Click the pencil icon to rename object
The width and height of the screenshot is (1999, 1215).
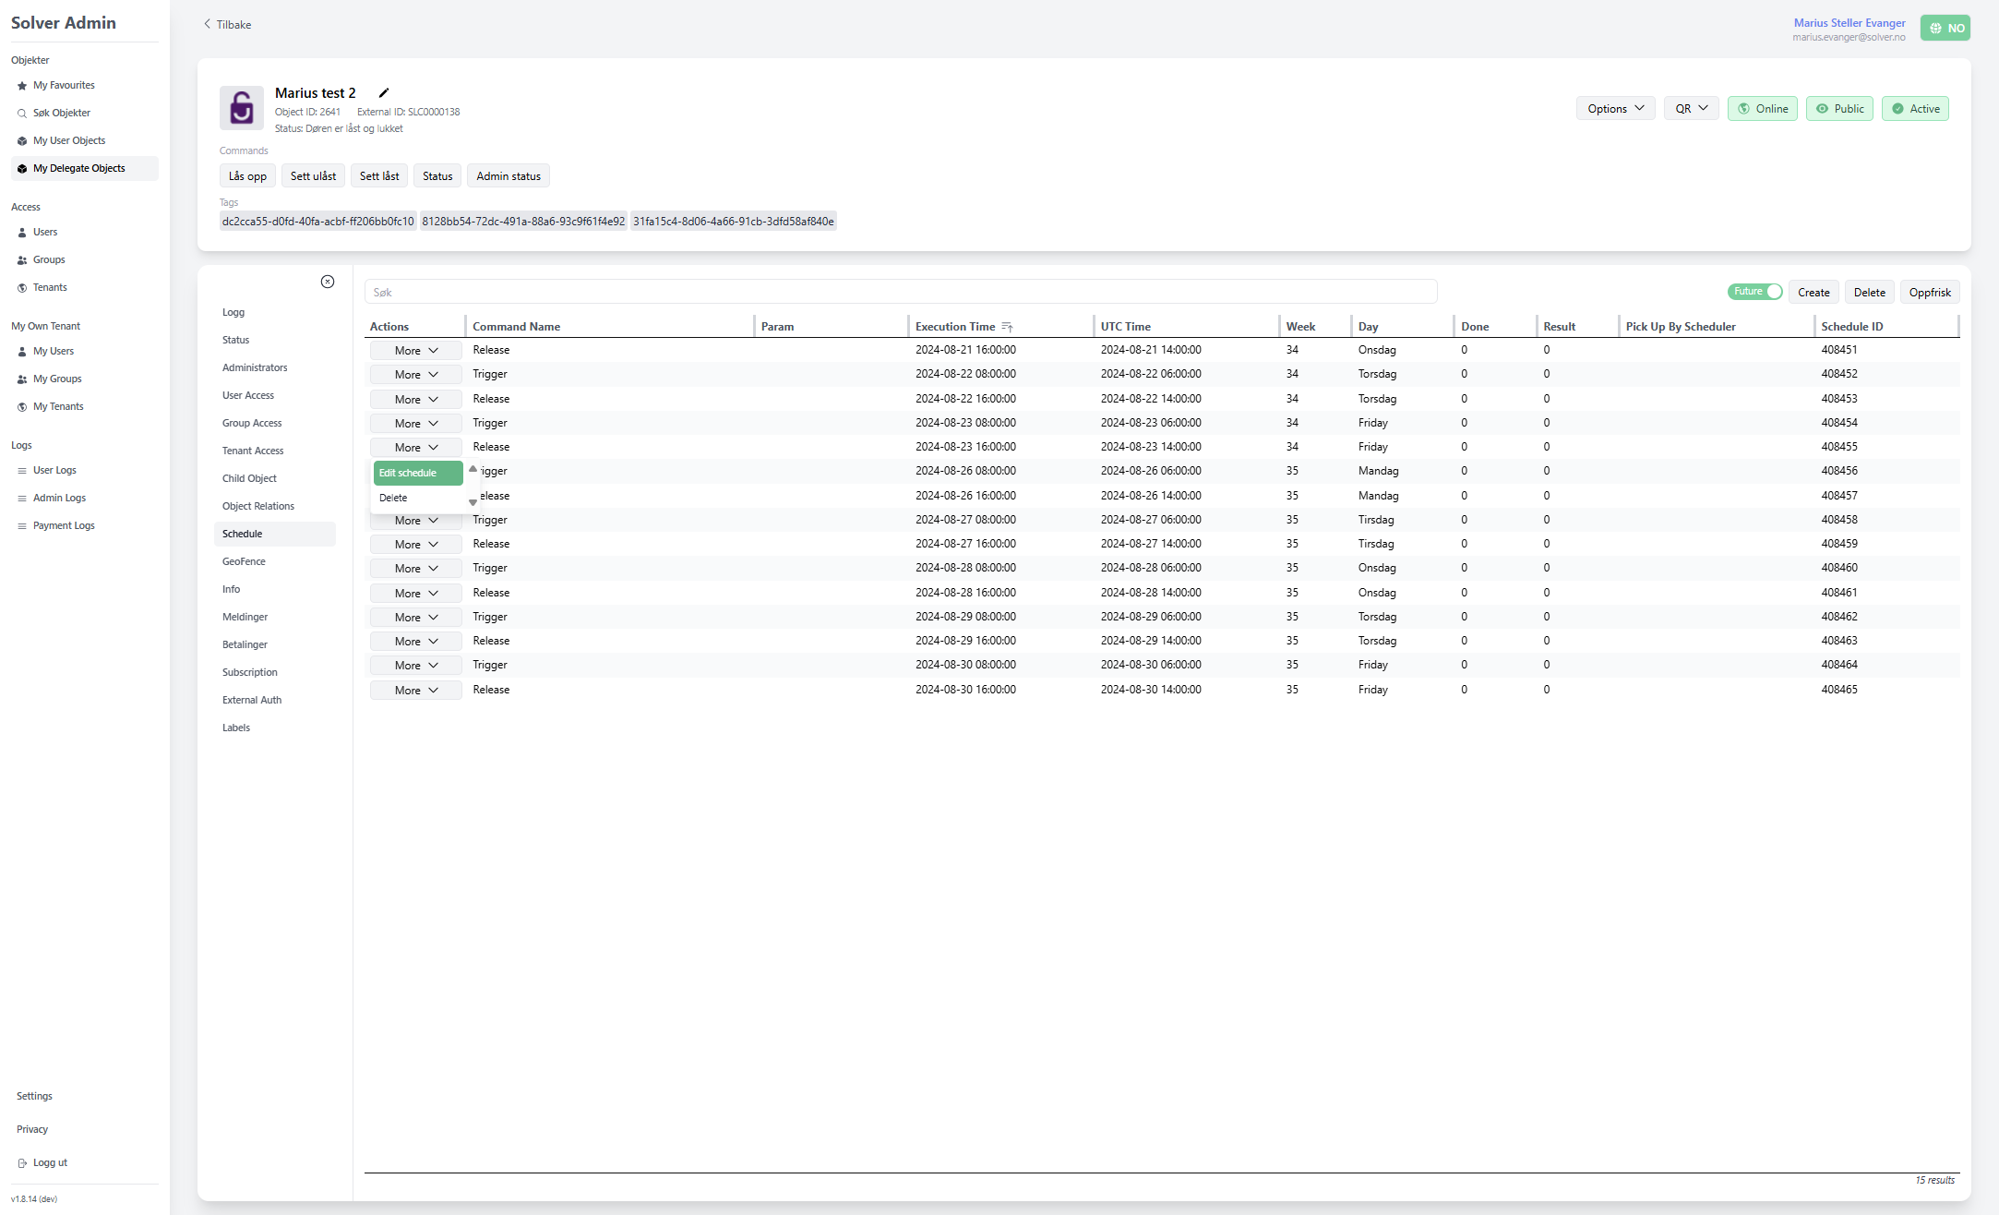[384, 92]
